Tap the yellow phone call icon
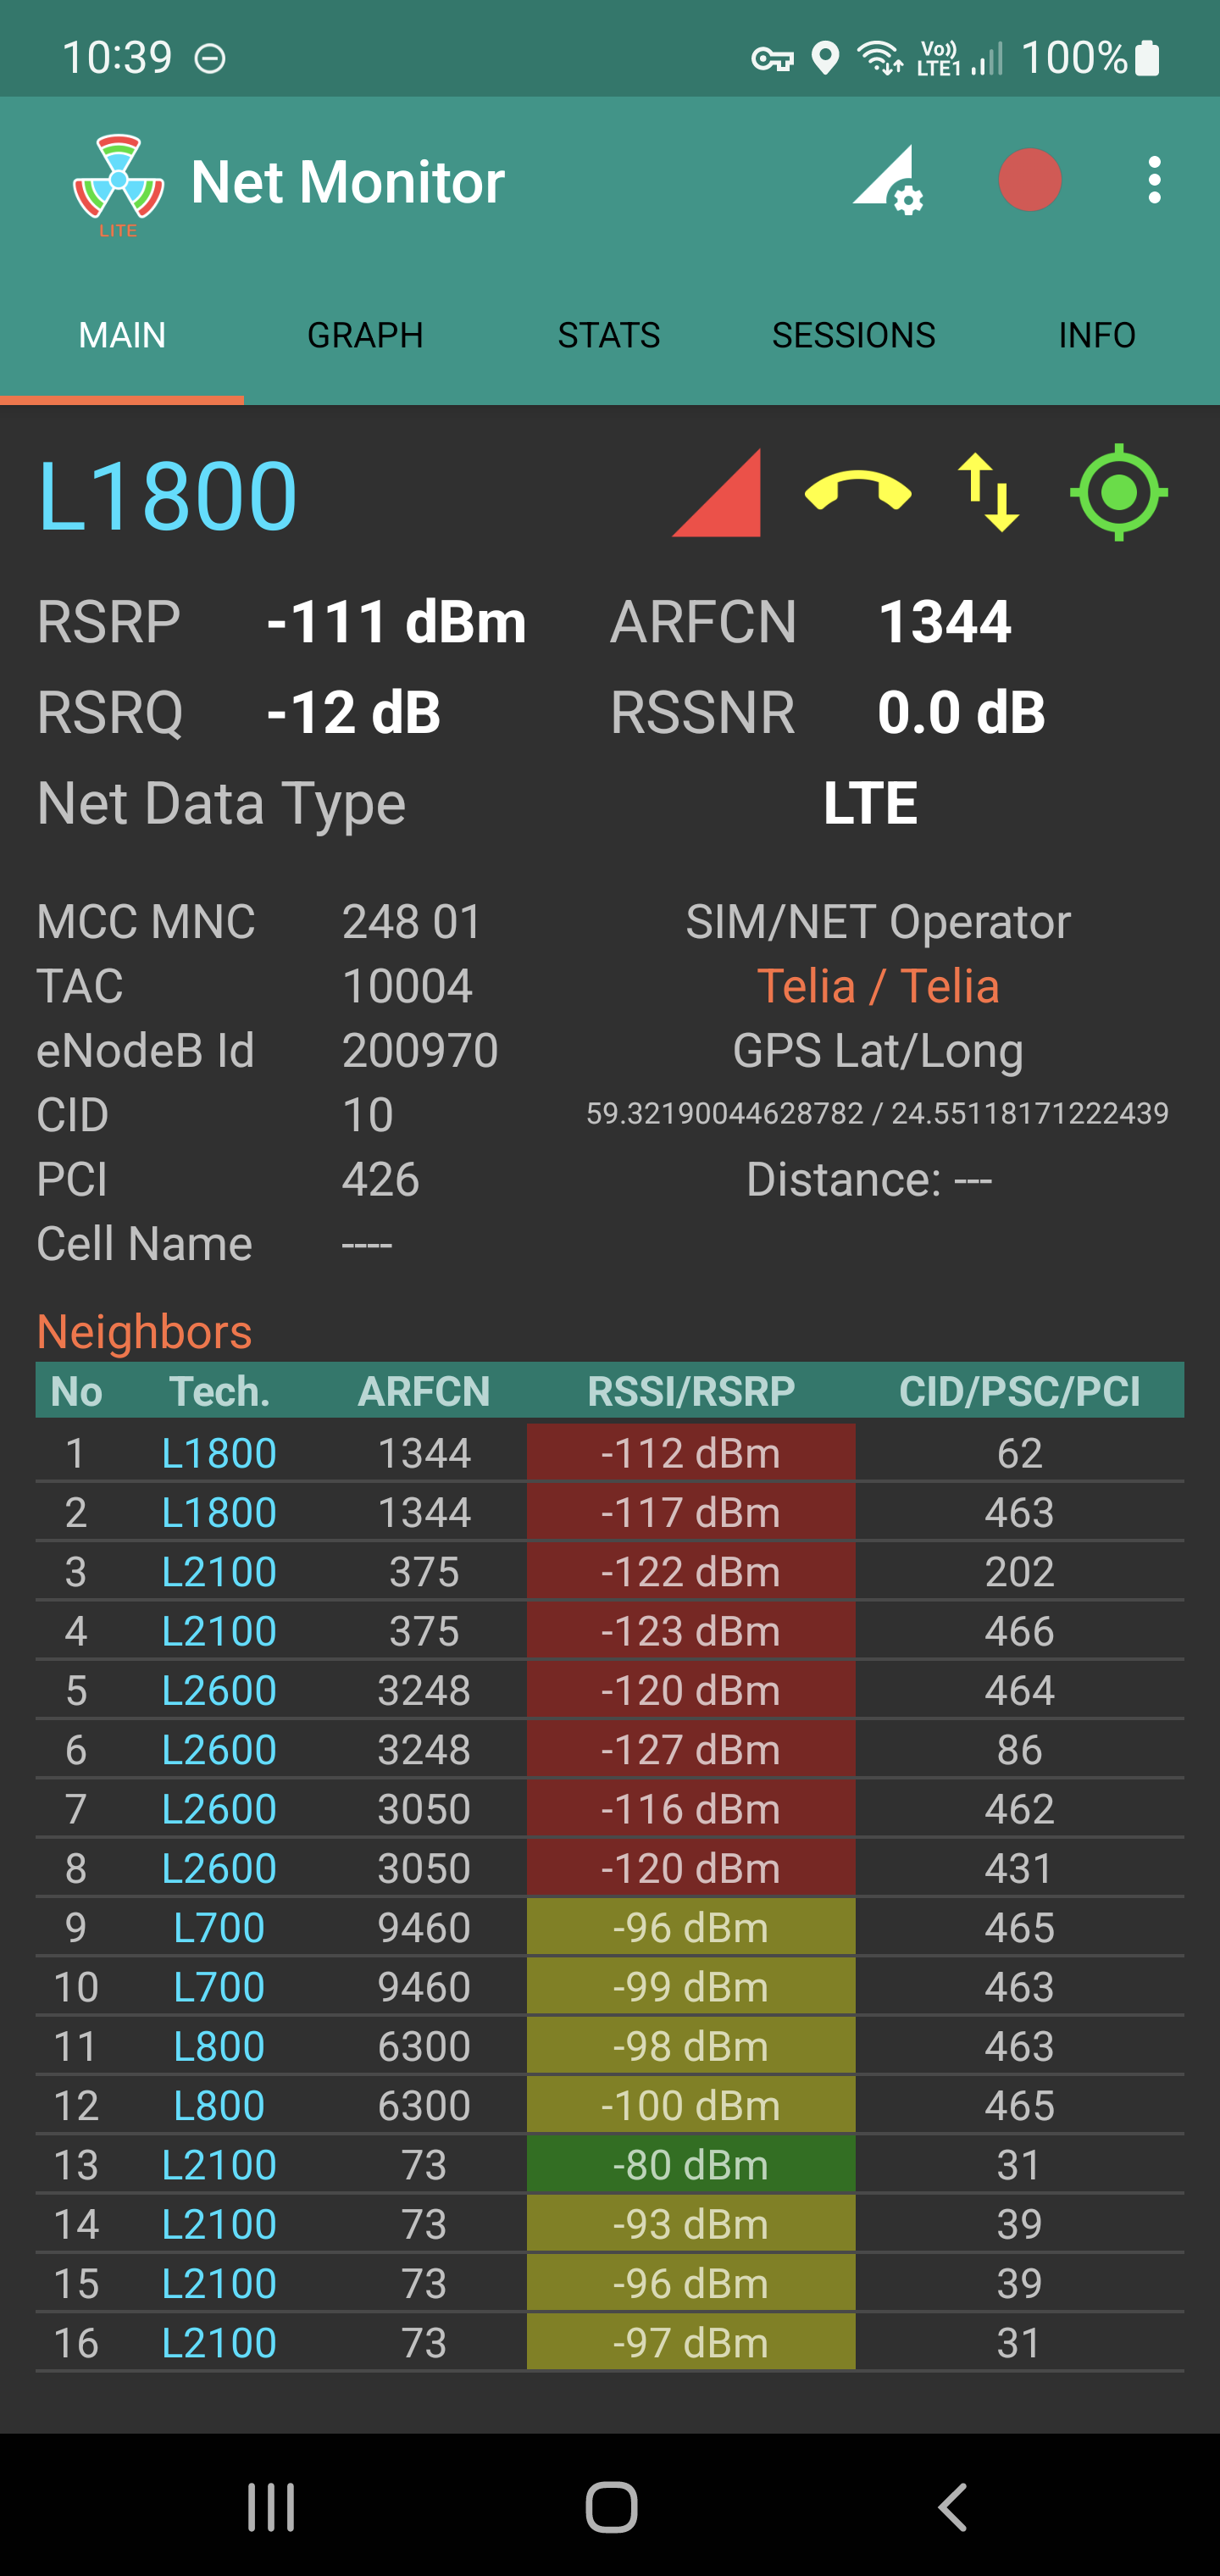 (x=857, y=491)
